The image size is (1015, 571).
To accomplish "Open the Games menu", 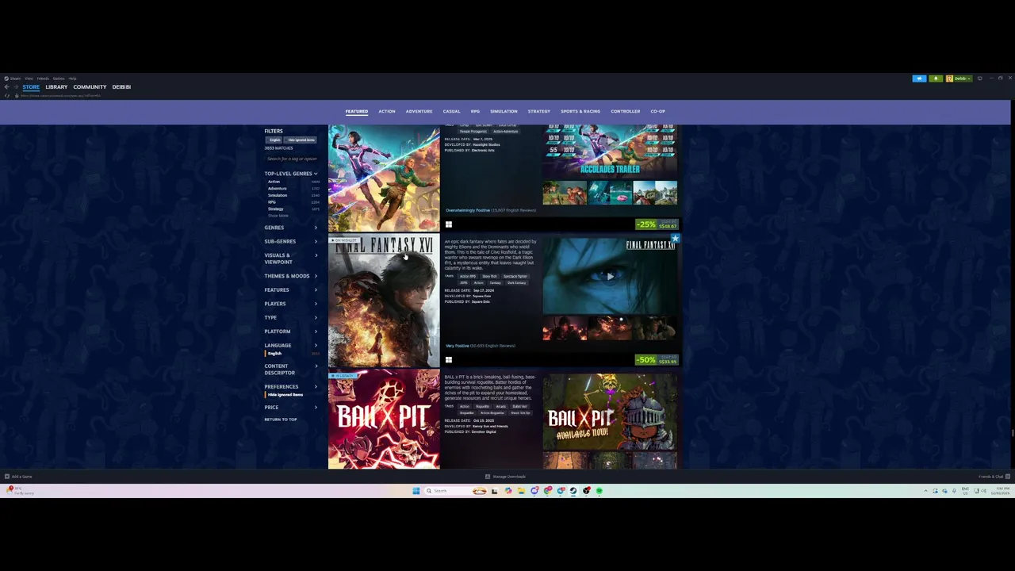I will coord(59,79).
